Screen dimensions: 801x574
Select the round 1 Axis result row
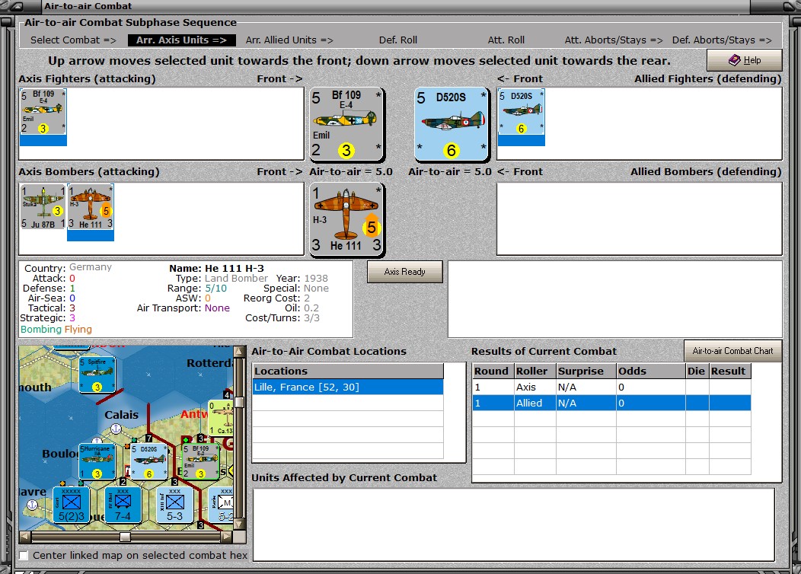coord(611,387)
